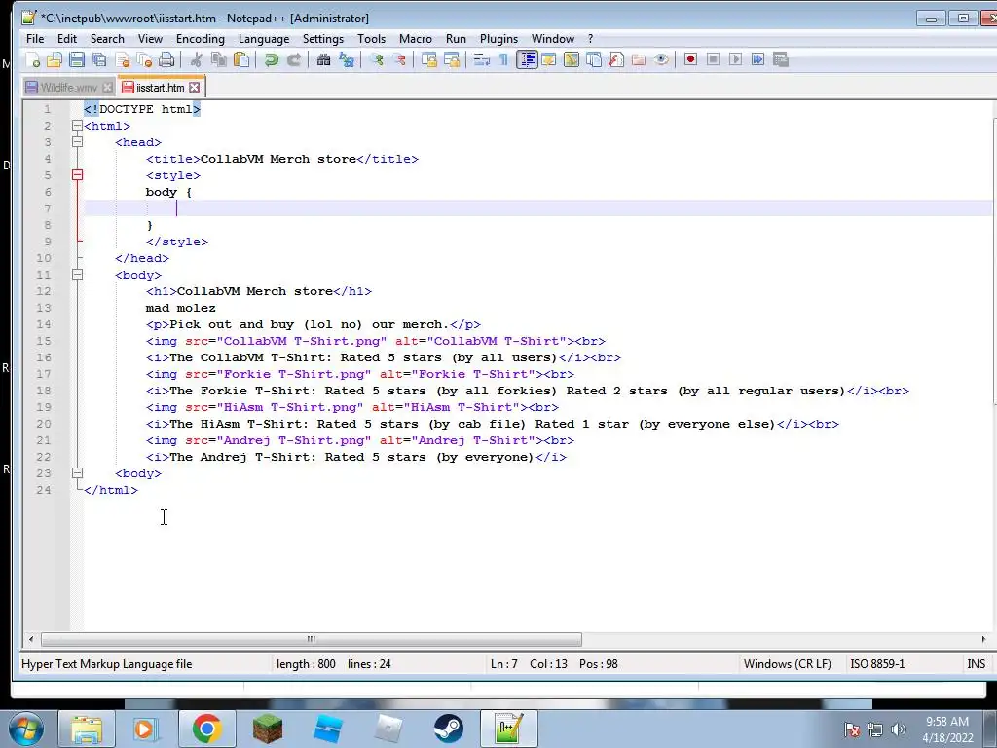
Task: Open the Document Map panel icon
Action: (571, 59)
